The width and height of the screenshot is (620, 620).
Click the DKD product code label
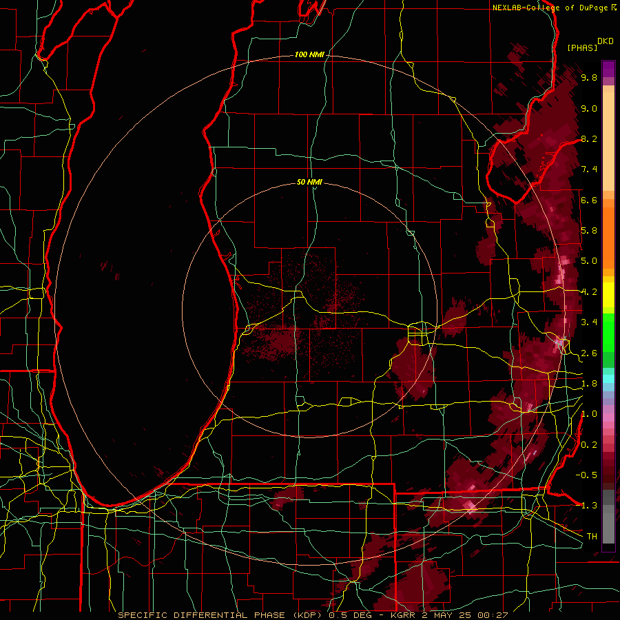coord(606,41)
